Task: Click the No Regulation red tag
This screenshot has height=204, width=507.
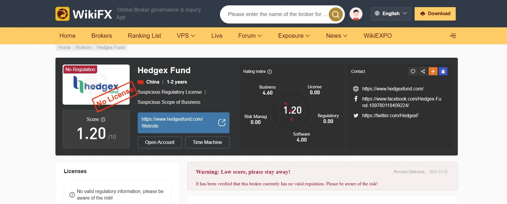Action: coord(80,69)
